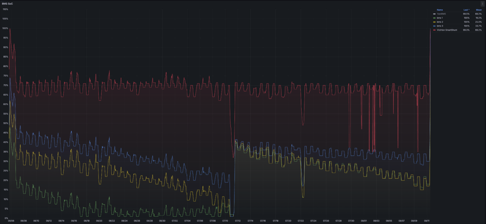Click the 0% y-axis label

[6, 218]
